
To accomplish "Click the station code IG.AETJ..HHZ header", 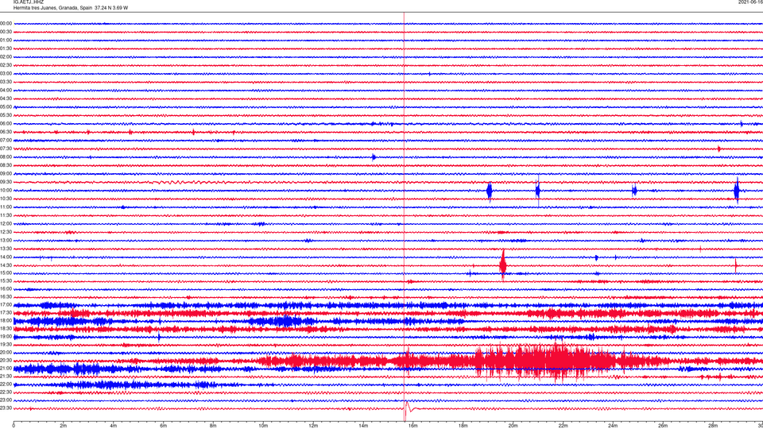I will point(29,2).
